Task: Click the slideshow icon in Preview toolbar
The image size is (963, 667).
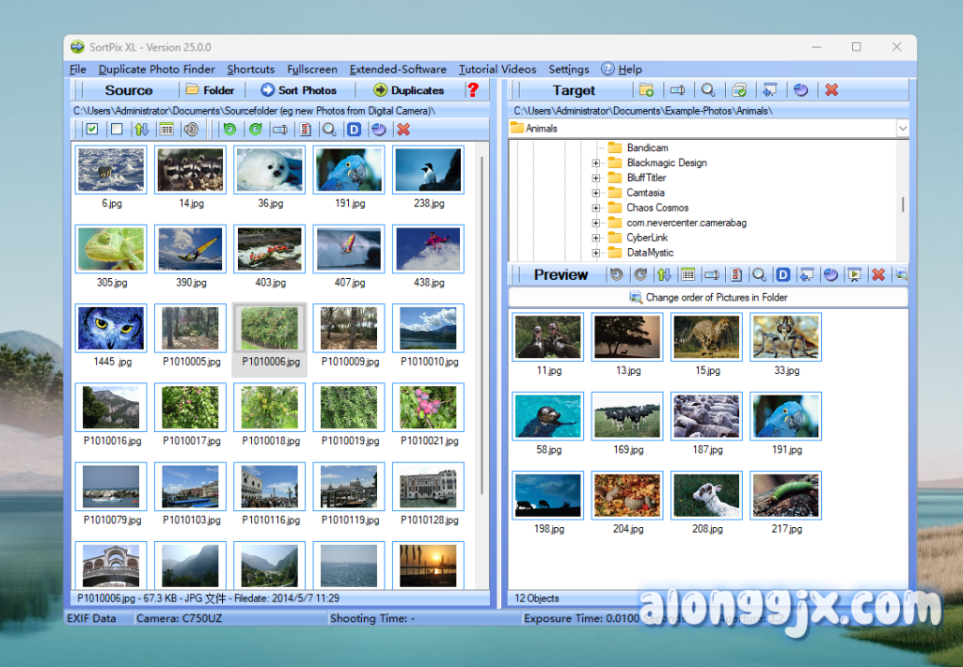Action: tap(854, 274)
